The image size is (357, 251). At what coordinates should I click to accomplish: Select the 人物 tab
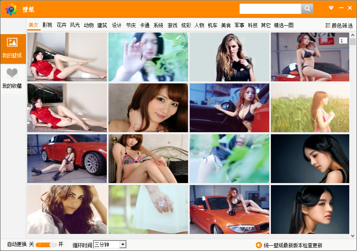[199, 25]
